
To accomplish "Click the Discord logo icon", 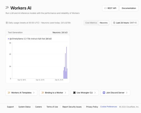I will pos(104,93).
